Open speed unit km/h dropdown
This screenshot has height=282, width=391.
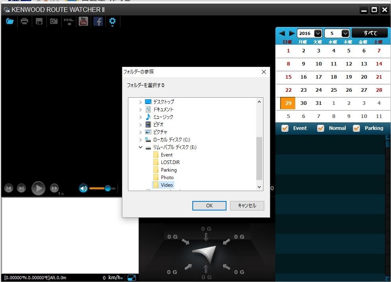click(x=116, y=278)
